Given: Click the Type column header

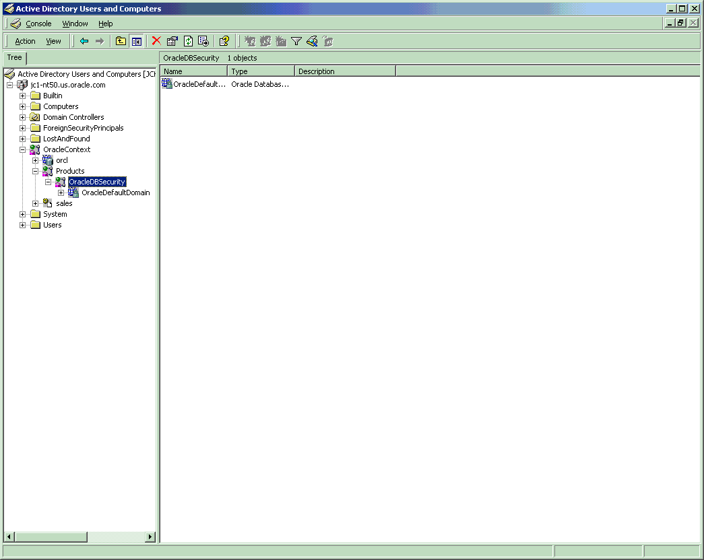Looking at the screenshot, I should (x=261, y=71).
